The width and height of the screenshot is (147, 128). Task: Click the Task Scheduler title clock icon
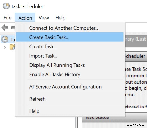coord(6,6)
